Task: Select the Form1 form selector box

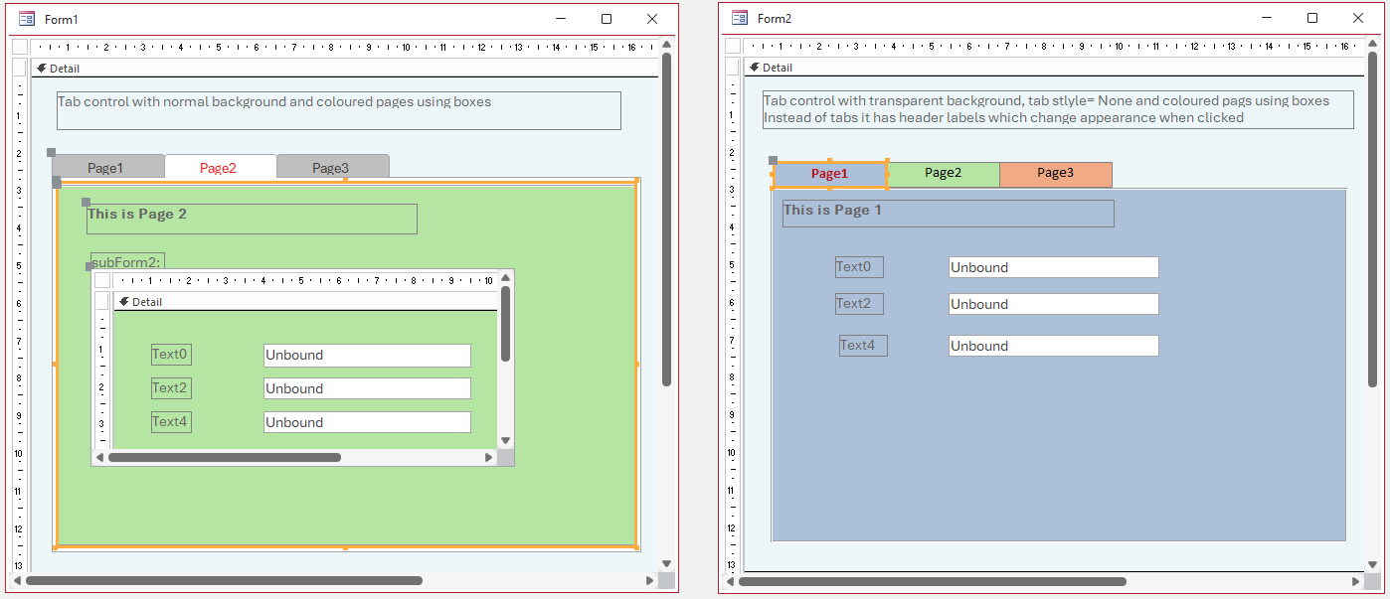Action: [20, 47]
